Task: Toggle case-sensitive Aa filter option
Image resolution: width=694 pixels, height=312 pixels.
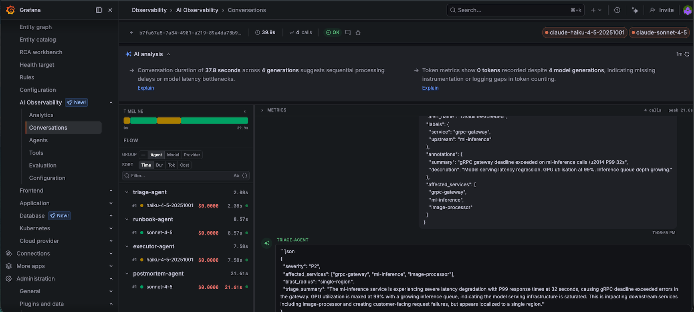Action: coord(236,176)
